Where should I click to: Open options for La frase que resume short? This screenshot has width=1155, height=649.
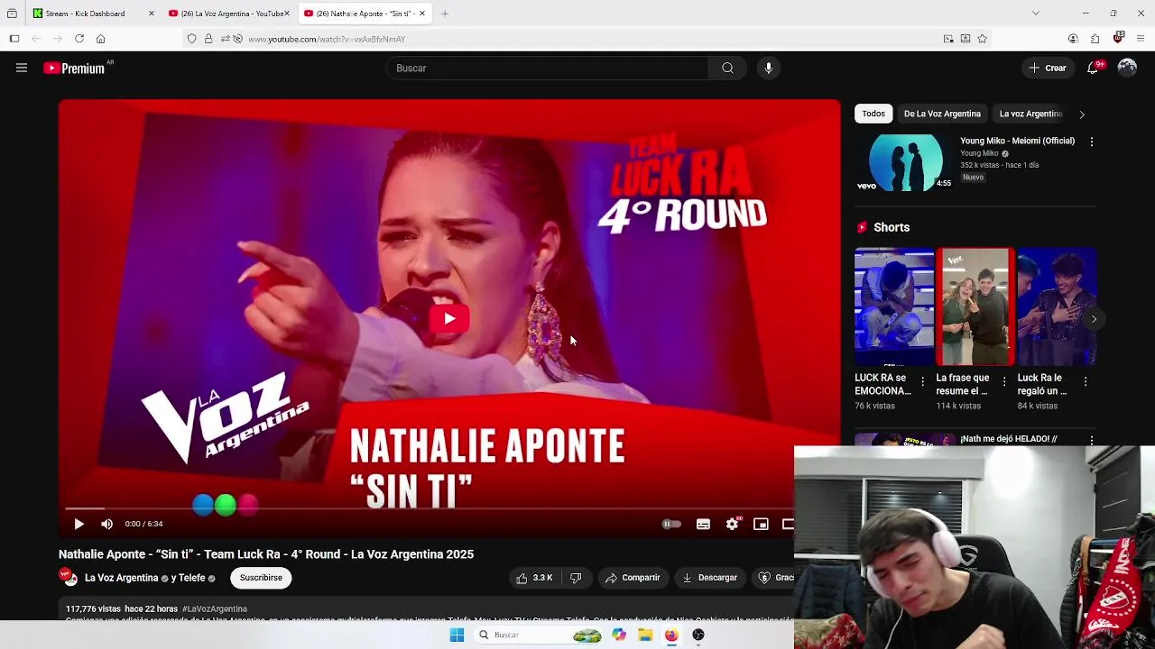(1003, 382)
